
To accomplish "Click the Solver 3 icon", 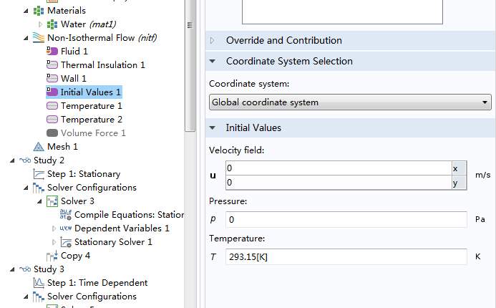I will (52, 201).
